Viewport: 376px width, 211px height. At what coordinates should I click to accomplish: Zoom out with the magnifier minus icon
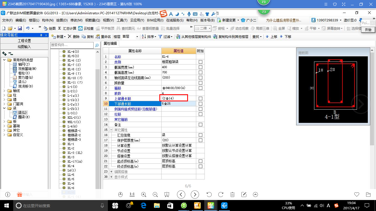click(155, 195)
